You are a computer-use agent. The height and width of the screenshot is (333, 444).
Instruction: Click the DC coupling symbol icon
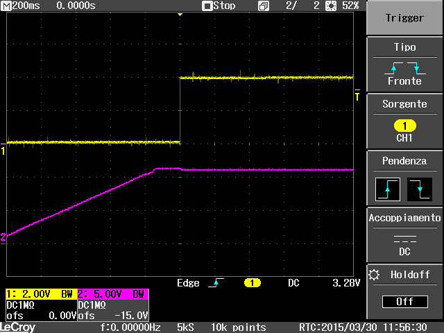(x=405, y=239)
